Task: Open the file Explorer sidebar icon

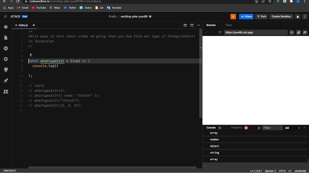Action: point(6,37)
